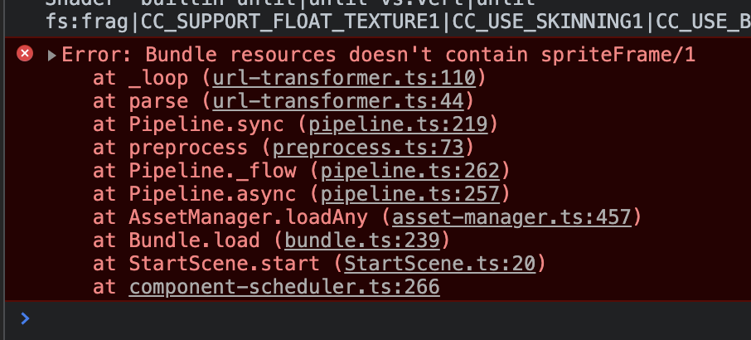Click the blue console prompt chevron
The width and height of the screenshot is (751, 340).
(x=25, y=318)
